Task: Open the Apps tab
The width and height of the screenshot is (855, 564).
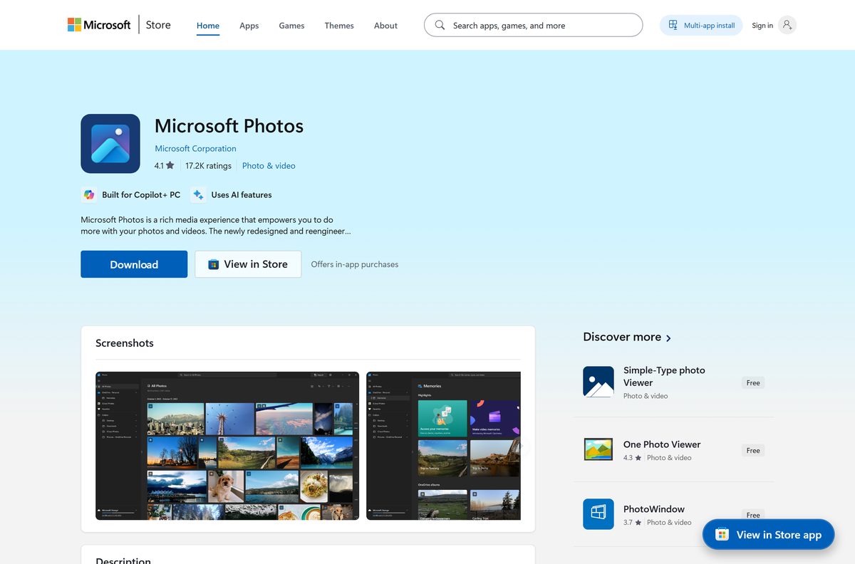Action: [249, 26]
